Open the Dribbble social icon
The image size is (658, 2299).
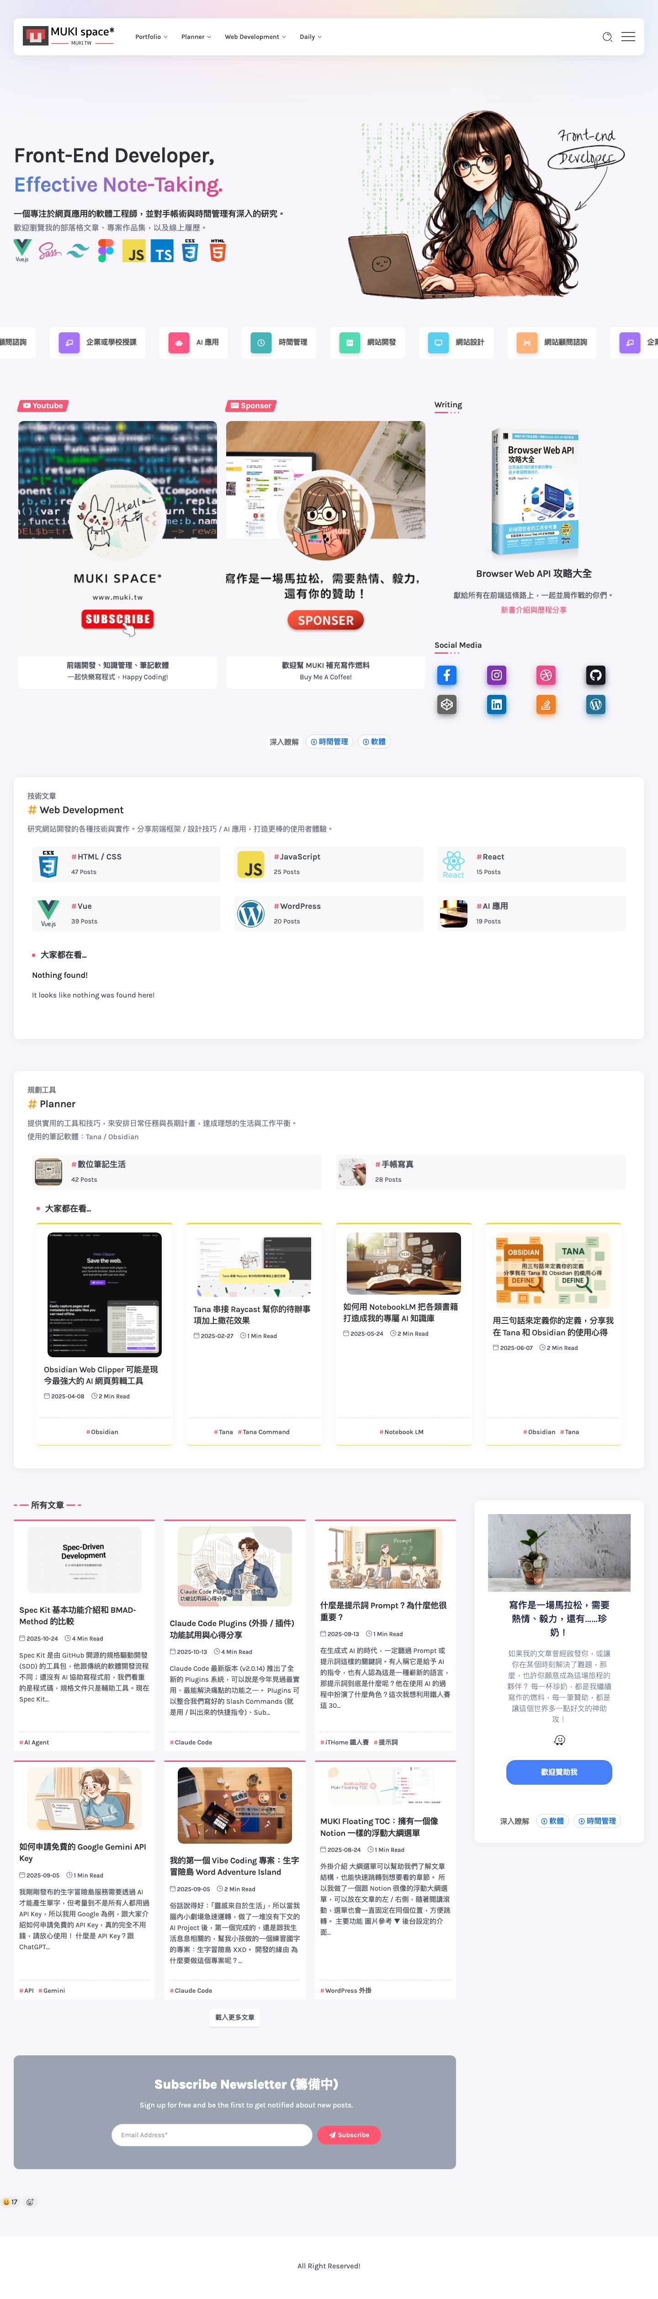546,676
